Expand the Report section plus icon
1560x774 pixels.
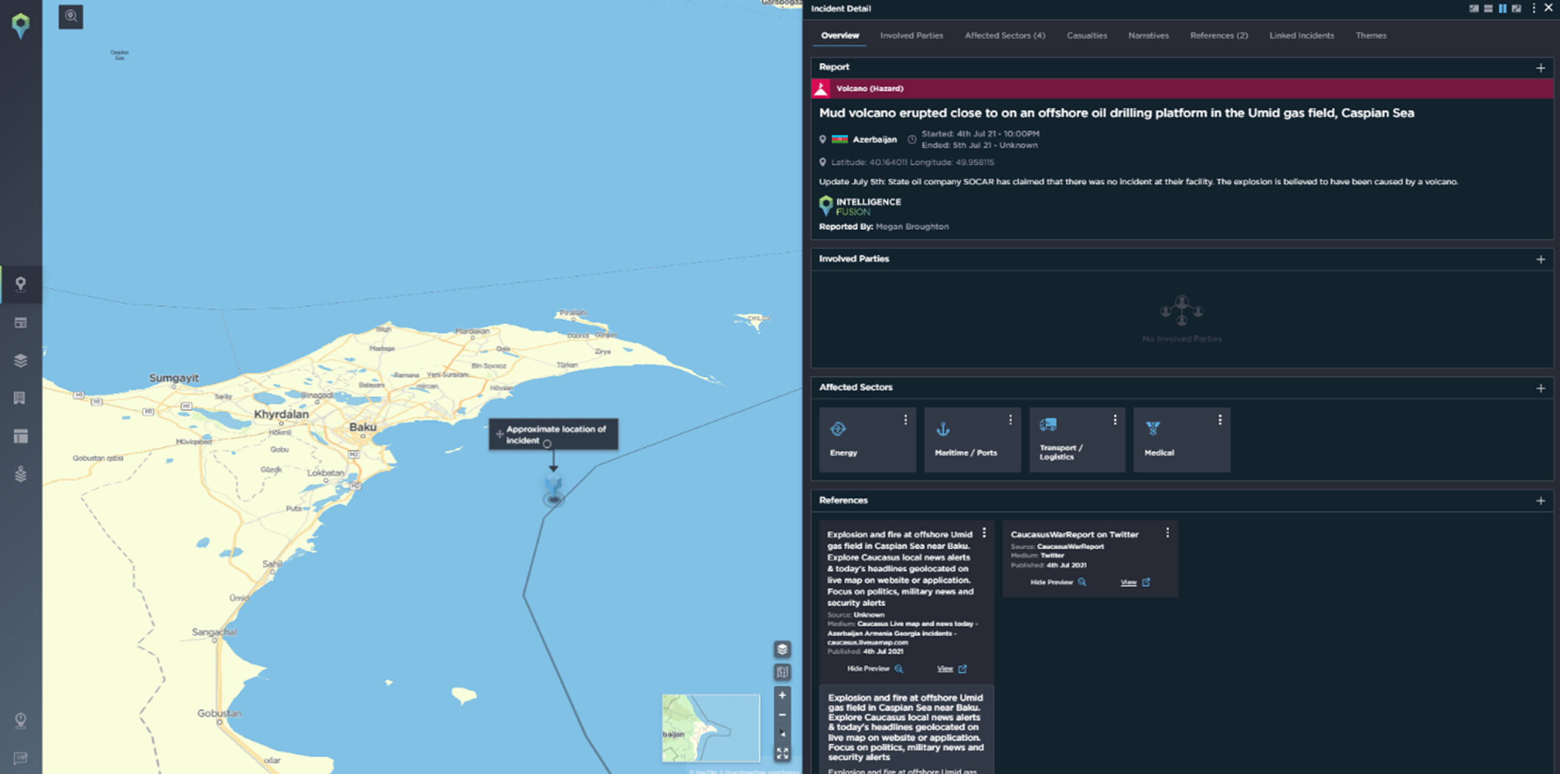pyautogui.click(x=1540, y=68)
